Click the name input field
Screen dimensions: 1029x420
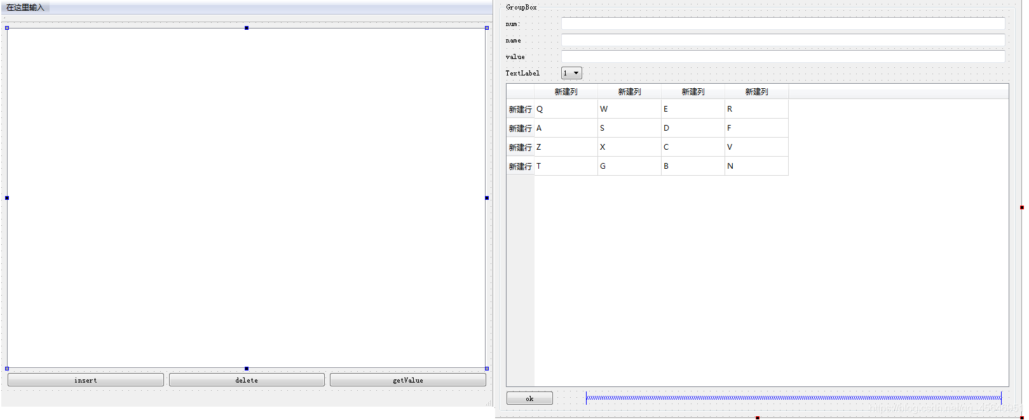coord(783,40)
